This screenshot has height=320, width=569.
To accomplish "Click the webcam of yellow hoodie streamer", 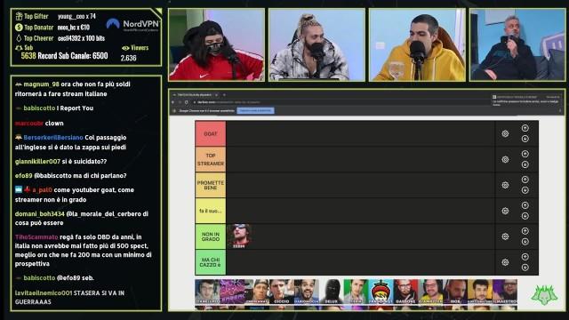I will (417, 44).
